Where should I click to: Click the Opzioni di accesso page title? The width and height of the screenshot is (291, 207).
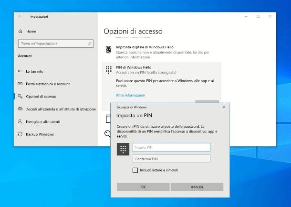click(x=133, y=31)
